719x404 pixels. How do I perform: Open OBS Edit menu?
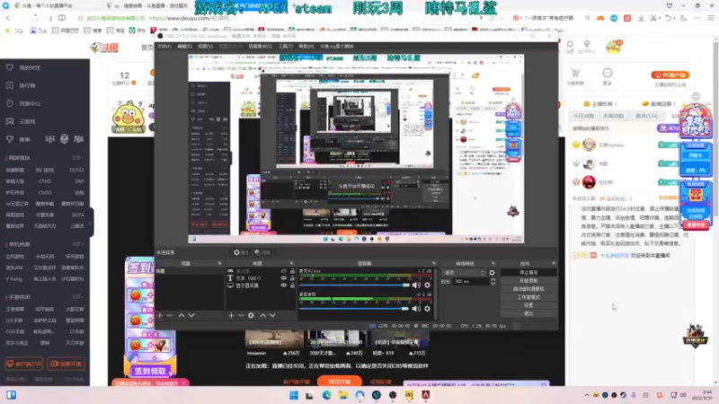[184, 47]
